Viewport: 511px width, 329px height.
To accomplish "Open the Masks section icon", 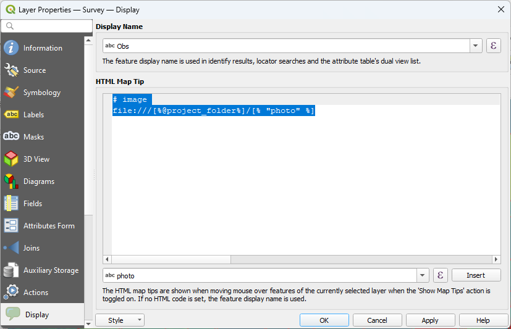I will click(x=11, y=137).
